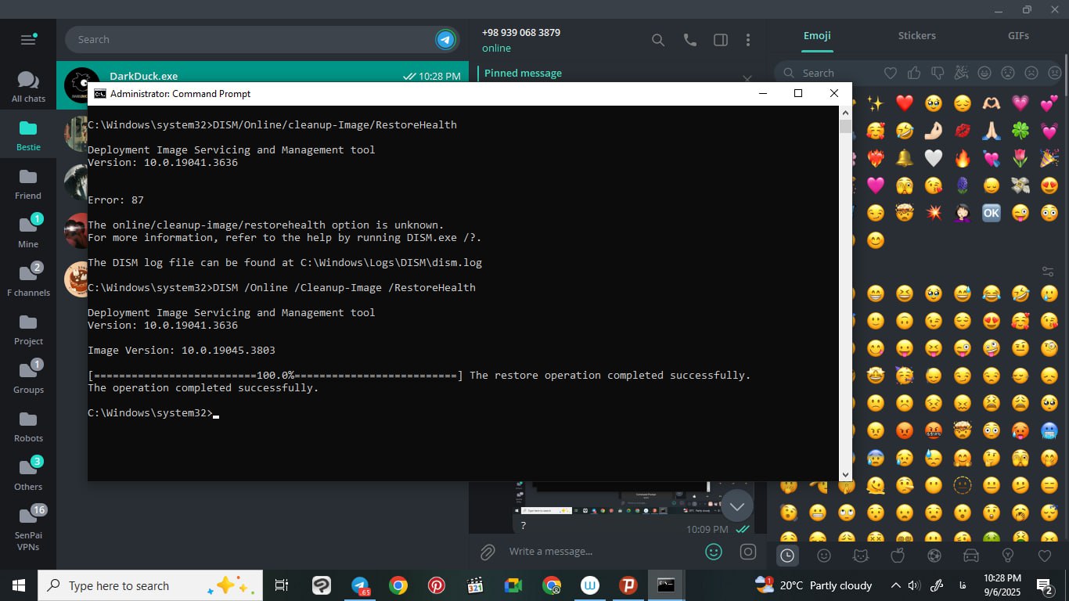Select the Travel car emoji category
This screenshot has width=1069, height=601.
tap(971, 556)
